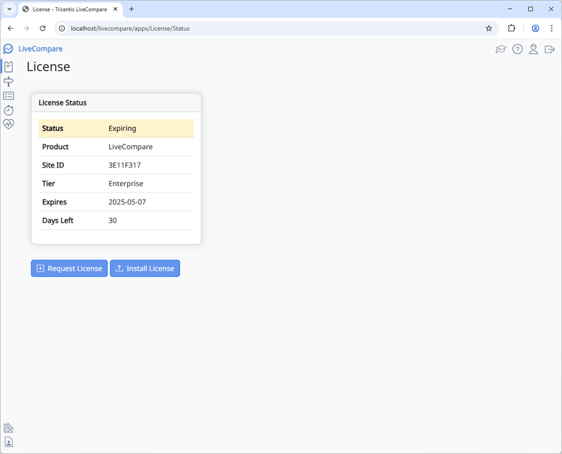
Task: Open the Chrome three-dot menu
Action: pyautogui.click(x=552, y=28)
